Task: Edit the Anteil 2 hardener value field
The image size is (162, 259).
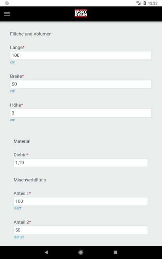Action: click(x=81, y=230)
